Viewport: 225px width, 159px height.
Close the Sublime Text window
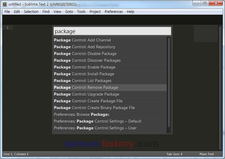click(216, 3)
